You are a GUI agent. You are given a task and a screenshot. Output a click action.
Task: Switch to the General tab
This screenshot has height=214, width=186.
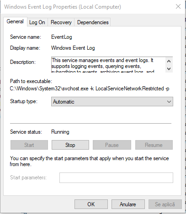pyautogui.click(x=15, y=21)
